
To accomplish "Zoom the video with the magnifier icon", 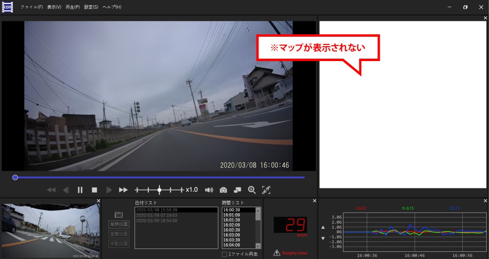I will [x=252, y=190].
